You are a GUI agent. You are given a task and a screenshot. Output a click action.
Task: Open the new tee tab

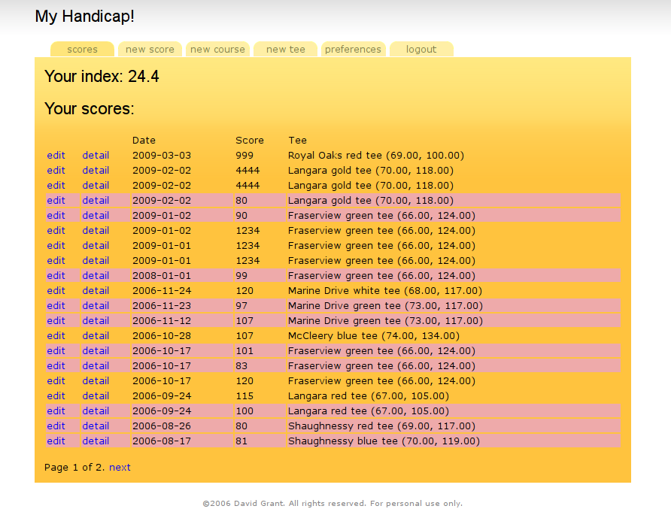285,49
